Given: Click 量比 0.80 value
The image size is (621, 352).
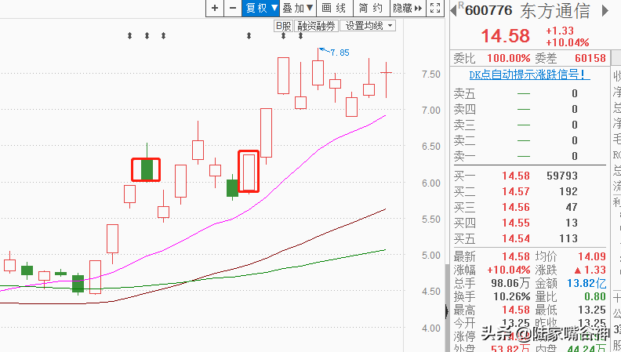Looking at the screenshot, I should pyautogui.click(x=595, y=296).
